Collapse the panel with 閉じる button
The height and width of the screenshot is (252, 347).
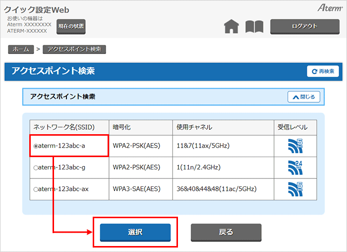coord(303,97)
